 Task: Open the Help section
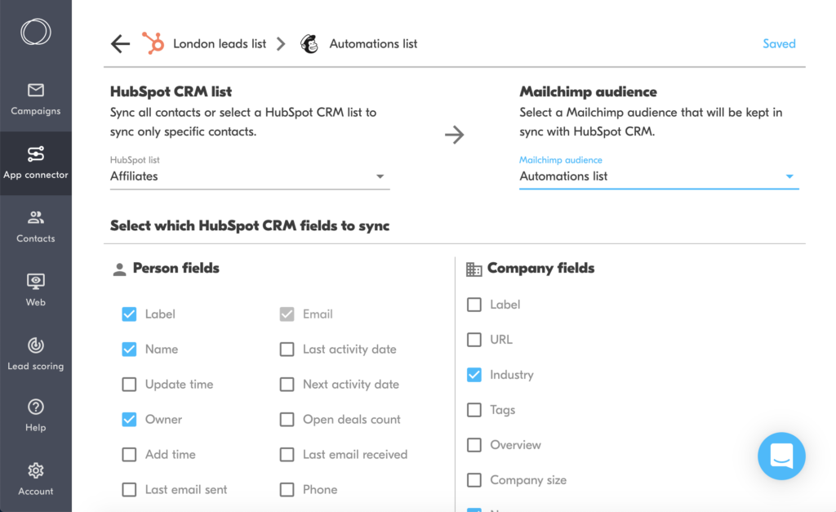coord(35,415)
